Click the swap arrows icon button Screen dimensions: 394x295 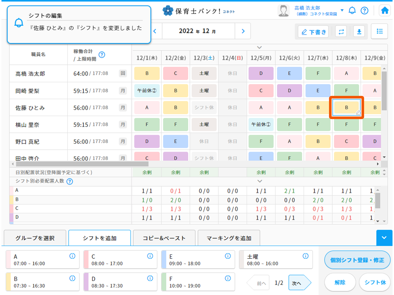tap(341, 32)
